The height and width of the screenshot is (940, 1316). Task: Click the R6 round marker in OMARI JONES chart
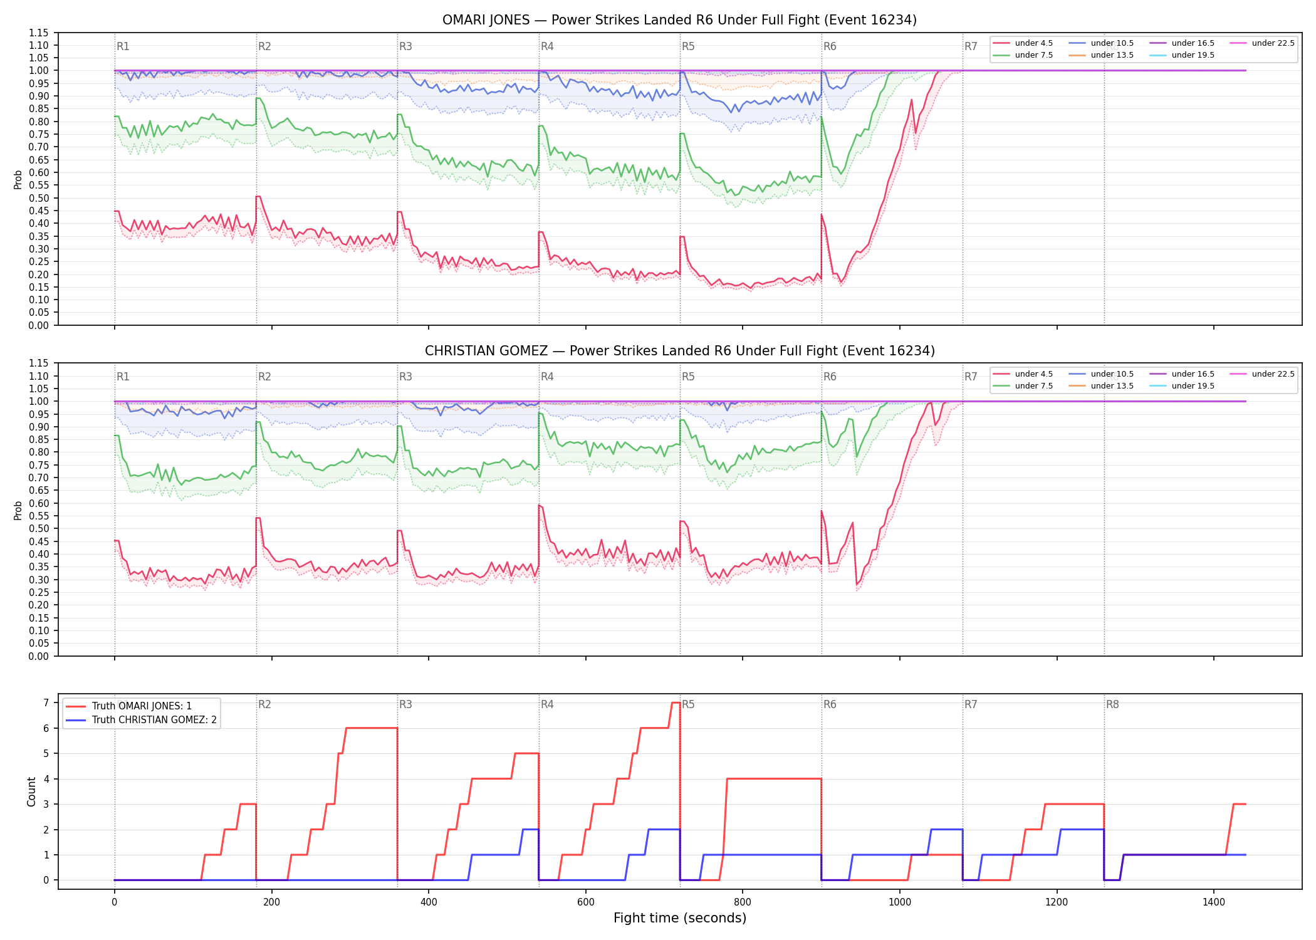[830, 46]
